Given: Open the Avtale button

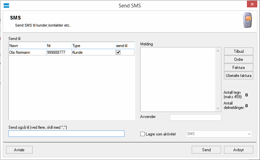Looking at the screenshot, I should pyautogui.click(x=19, y=150).
